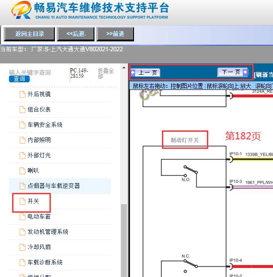The height and width of the screenshot is (277, 273).
Task: Open the 外部灯光 tree item
Action: click(x=39, y=155)
